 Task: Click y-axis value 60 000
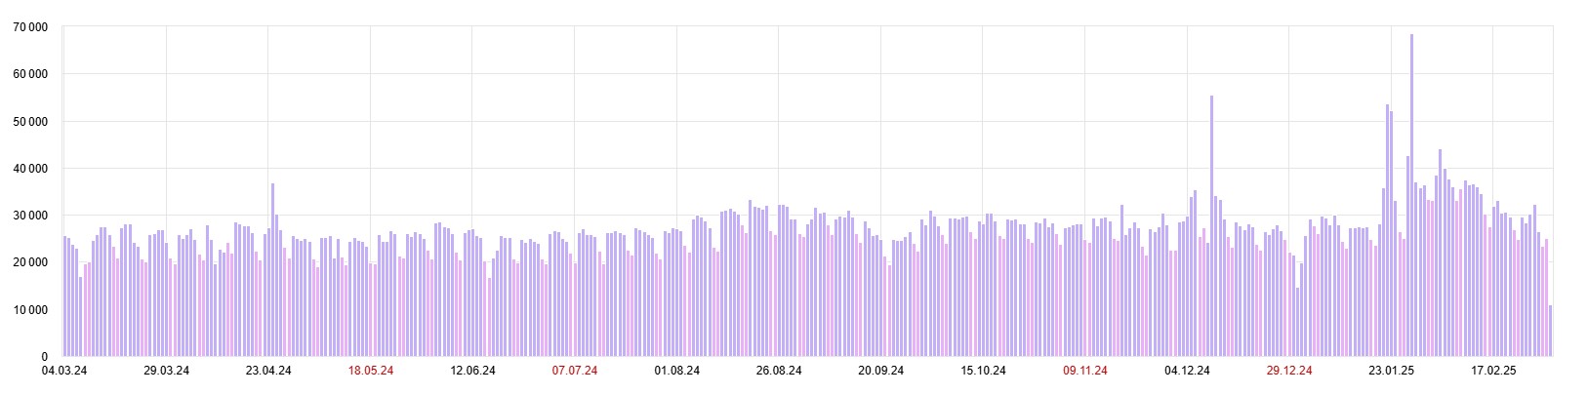pyautogui.click(x=30, y=74)
